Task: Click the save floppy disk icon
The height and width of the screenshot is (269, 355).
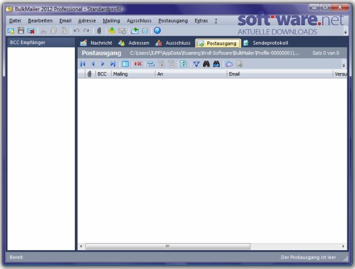Action: (21, 31)
